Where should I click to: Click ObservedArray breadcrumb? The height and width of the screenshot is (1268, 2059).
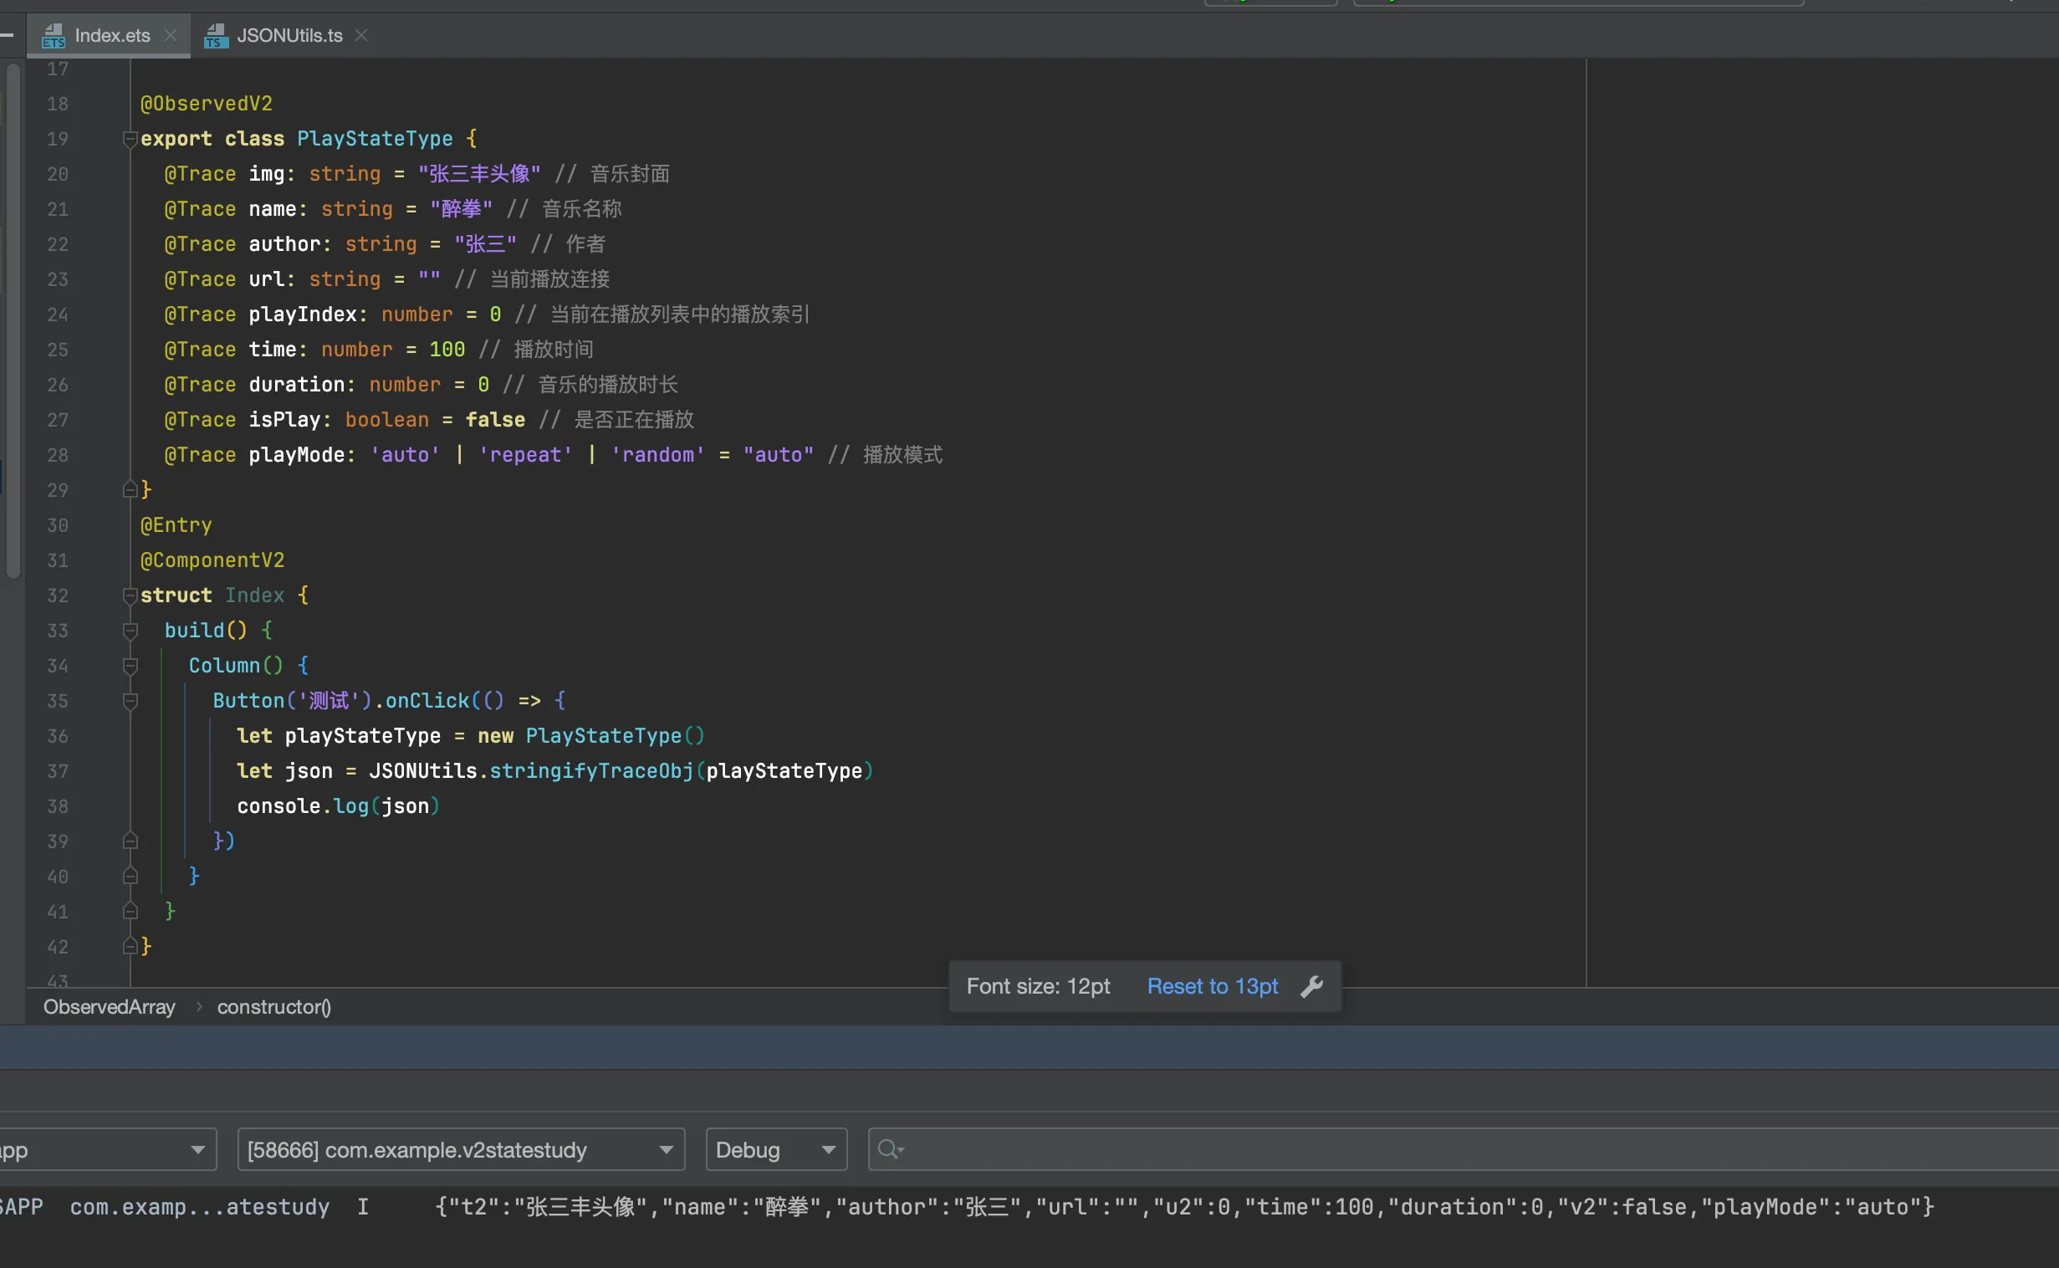tap(109, 1006)
